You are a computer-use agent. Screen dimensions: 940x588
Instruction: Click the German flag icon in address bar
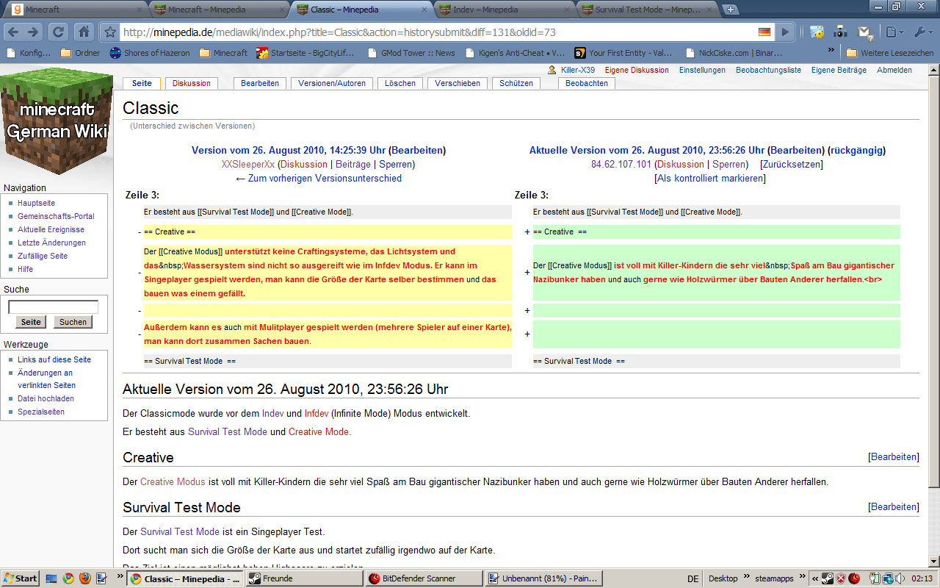(764, 32)
